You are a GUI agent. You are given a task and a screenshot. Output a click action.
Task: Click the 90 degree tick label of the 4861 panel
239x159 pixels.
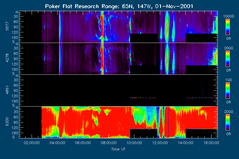16,91
